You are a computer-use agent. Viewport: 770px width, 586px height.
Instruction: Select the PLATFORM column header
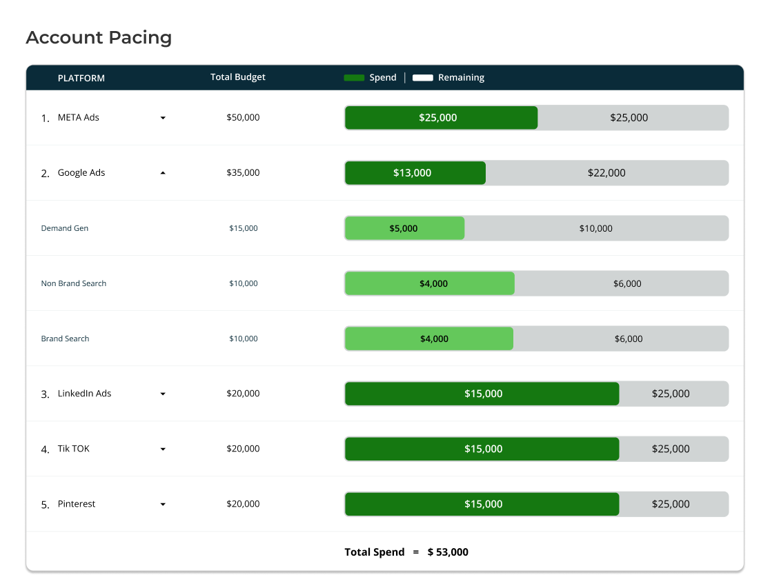tap(81, 78)
